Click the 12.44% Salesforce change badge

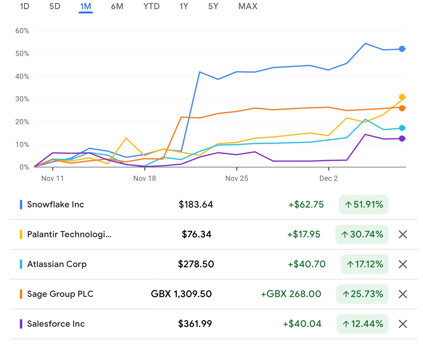363,324
